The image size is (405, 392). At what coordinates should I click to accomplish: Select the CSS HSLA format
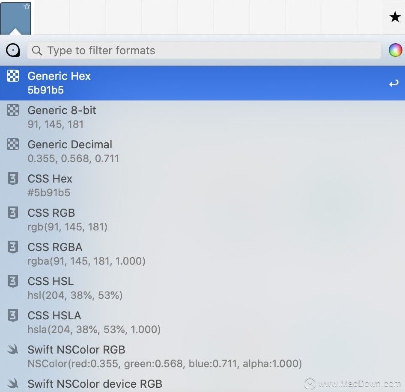click(x=202, y=322)
